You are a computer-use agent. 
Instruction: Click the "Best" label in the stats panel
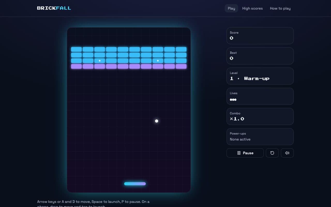[x=233, y=53]
